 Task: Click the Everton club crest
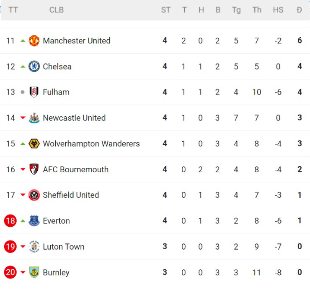34,221
